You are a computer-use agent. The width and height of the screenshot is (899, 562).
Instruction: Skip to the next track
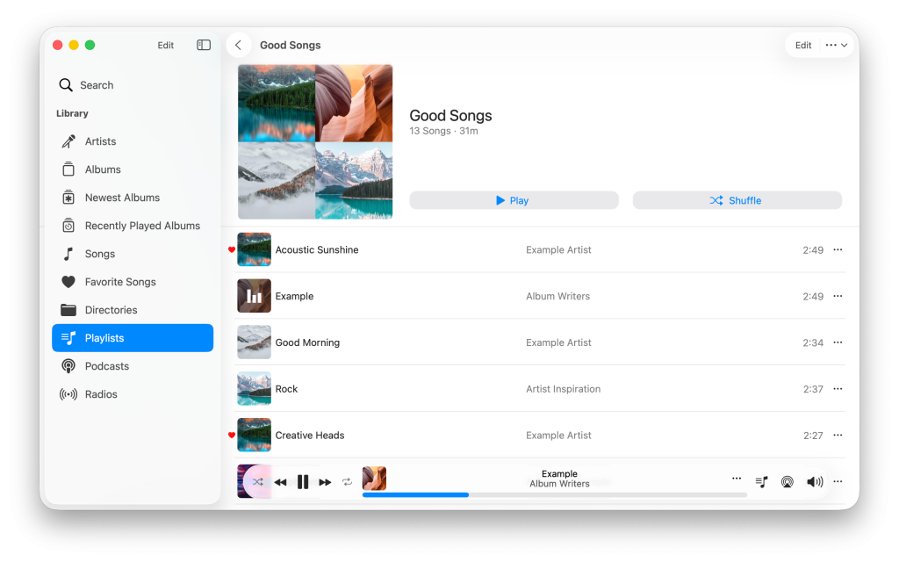(325, 482)
